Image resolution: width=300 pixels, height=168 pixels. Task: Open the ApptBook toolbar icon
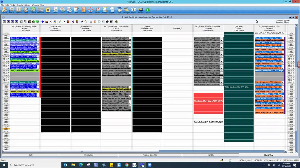pos(19,10)
